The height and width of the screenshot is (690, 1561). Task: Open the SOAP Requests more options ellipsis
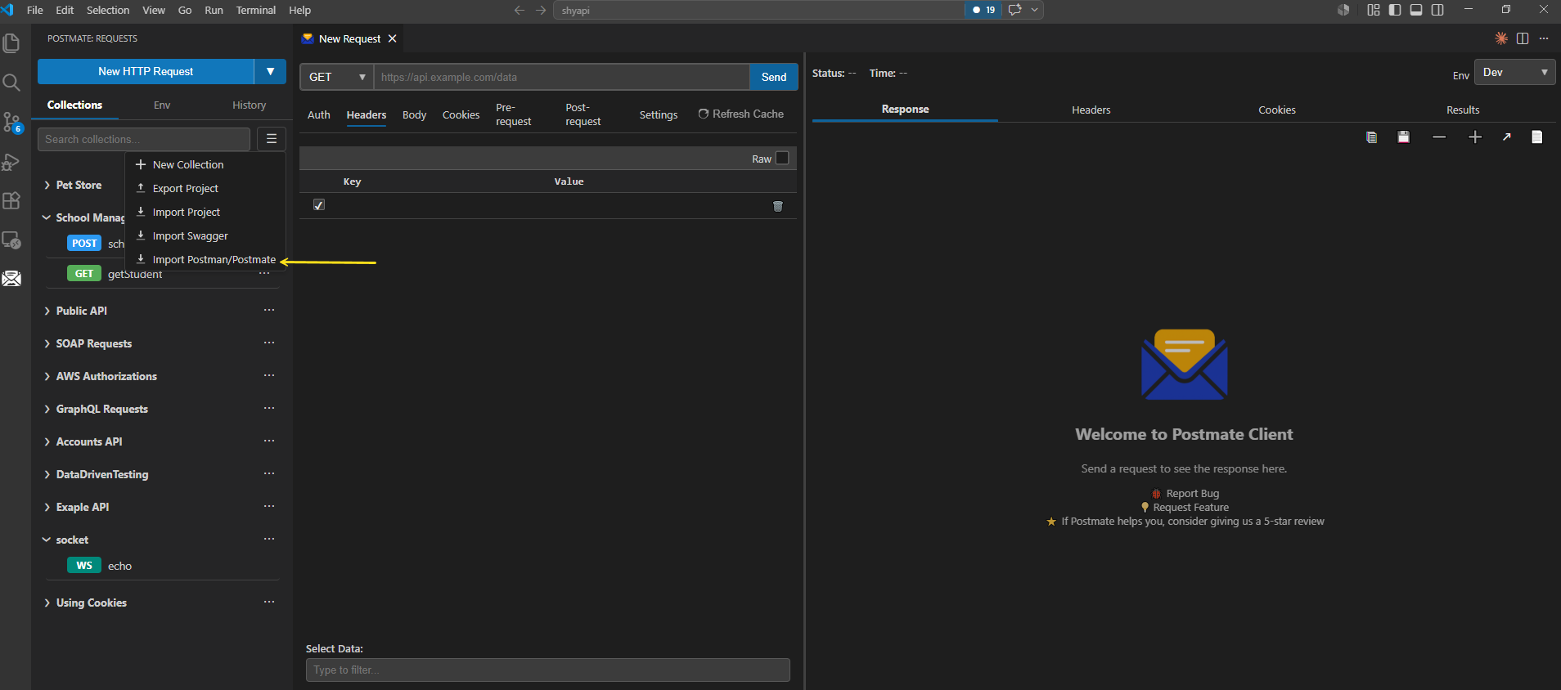click(269, 343)
